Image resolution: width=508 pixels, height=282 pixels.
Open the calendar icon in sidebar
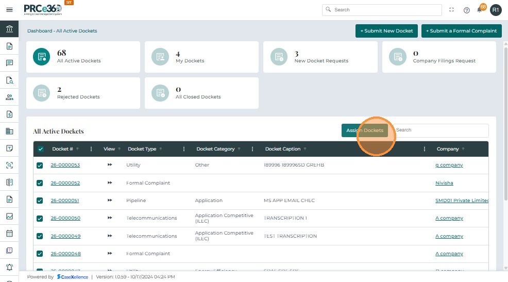[x=9, y=233]
